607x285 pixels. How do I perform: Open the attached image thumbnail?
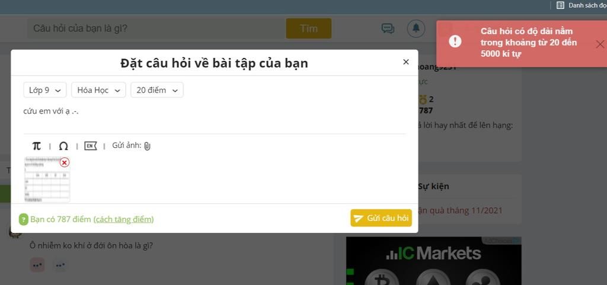pyautogui.click(x=47, y=180)
